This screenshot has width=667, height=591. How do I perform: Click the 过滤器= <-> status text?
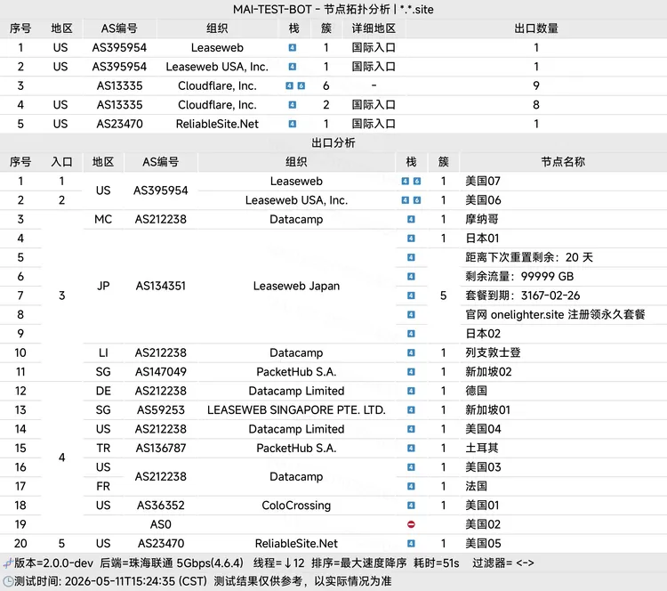(x=502, y=563)
